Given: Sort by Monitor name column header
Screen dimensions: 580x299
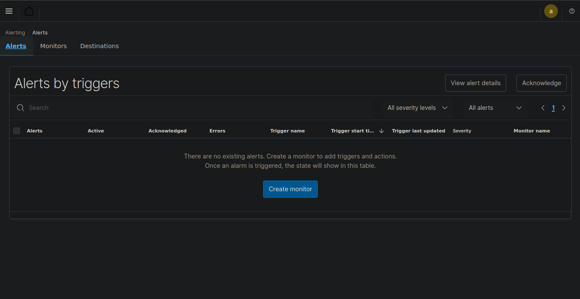Looking at the screenshot, I should pos(532,131).
